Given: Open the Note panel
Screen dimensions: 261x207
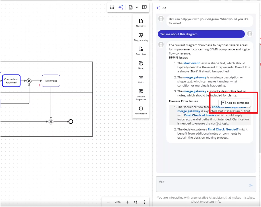Looking at the screenshot, I should pos(141,65).
